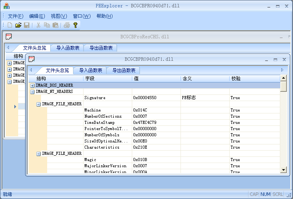Expand third IMAGE node in BCGCBProResCHS.dll window

click(9, 75)
